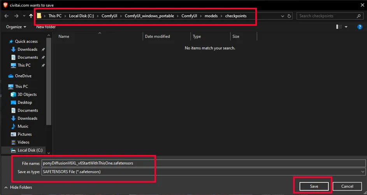Open pinned Downloads under Quick access
This screenshot has width=367, height=195.
click(25, 49)
